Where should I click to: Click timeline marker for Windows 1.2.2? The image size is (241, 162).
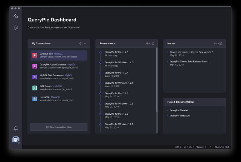[x=101, y=124]
